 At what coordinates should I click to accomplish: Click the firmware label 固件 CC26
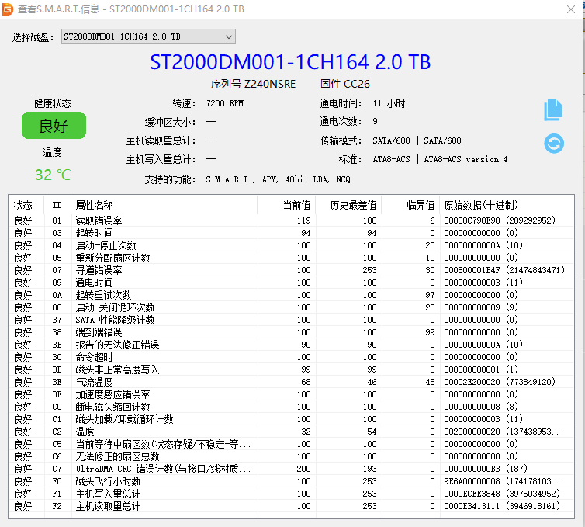pyautogui.click(x=345, y=84)
